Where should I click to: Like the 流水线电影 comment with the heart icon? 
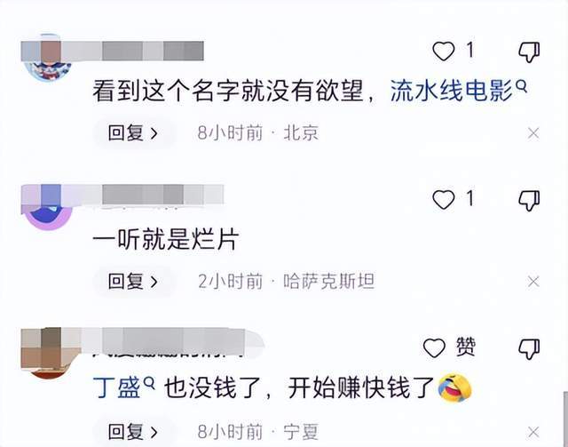[444, 52]
